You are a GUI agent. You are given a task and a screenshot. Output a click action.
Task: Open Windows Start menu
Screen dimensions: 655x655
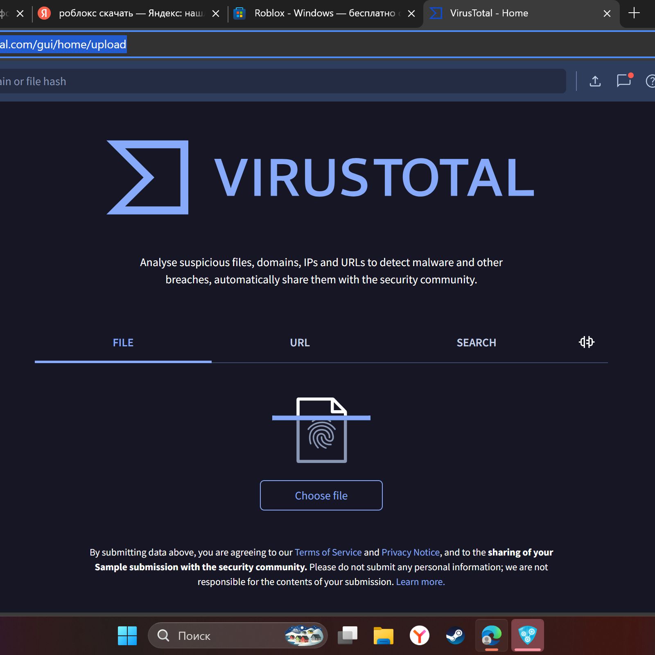coord(127,636)
